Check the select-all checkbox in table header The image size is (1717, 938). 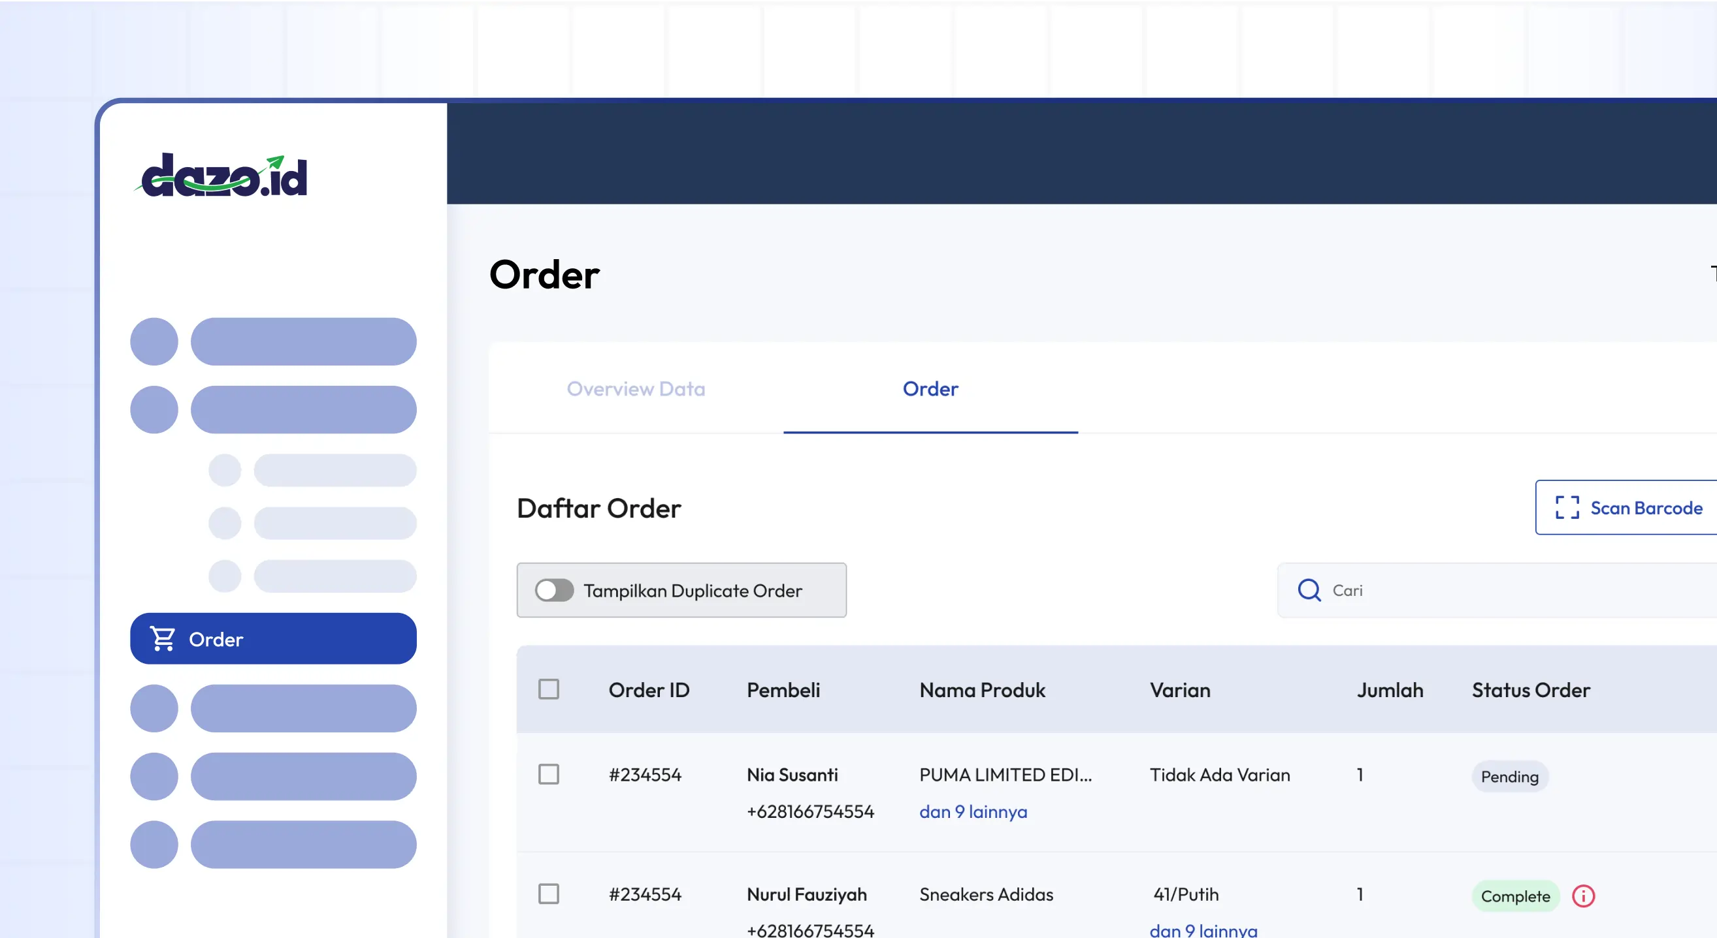pyautogui.click(x=549, y=689)
